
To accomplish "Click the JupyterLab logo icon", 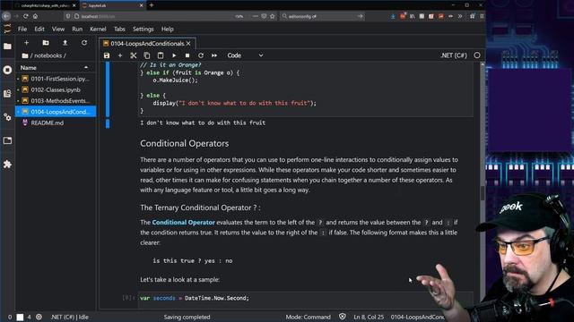I will click(7, 29).
